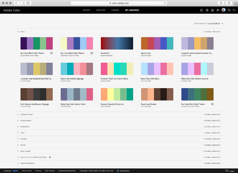Reload the page from the address bar

coord(165,3)
